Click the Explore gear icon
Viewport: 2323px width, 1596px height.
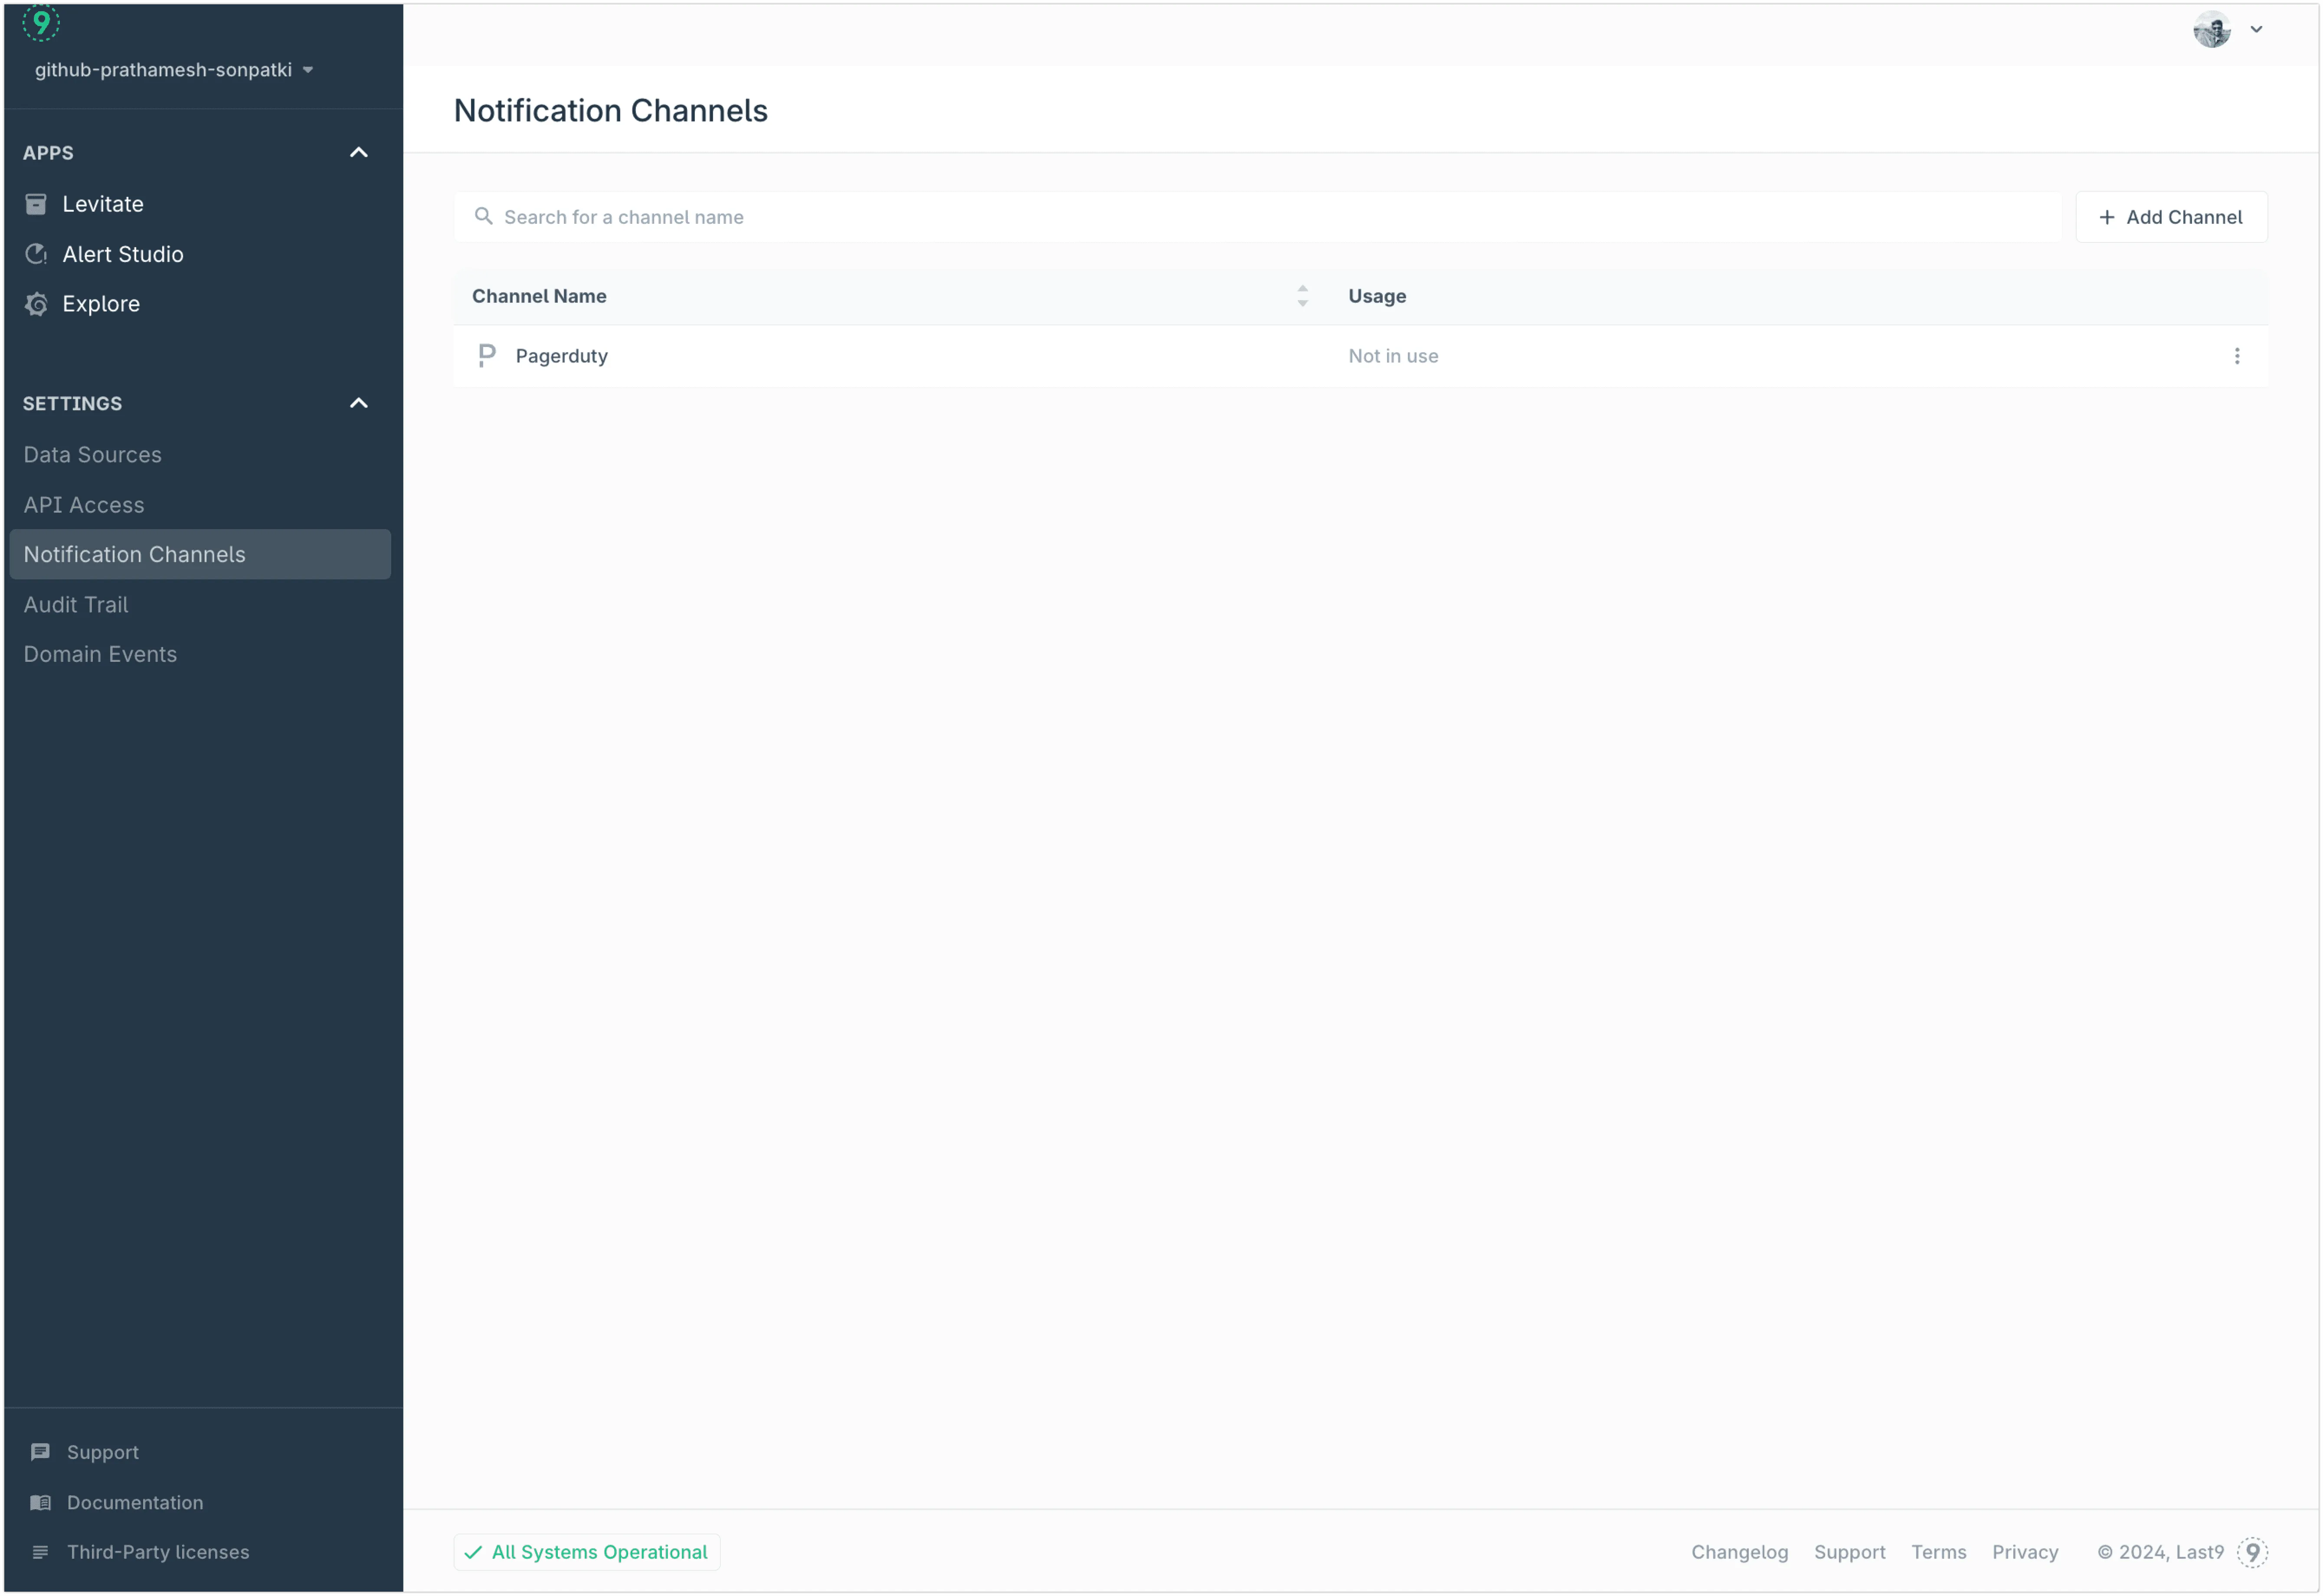36,304
